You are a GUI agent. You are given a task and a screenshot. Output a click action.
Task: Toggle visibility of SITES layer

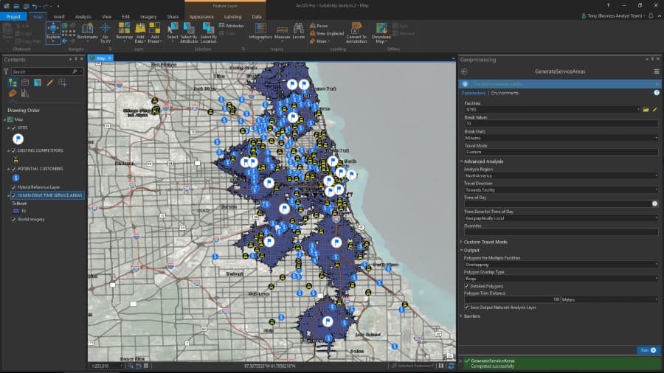click(13, 128)
